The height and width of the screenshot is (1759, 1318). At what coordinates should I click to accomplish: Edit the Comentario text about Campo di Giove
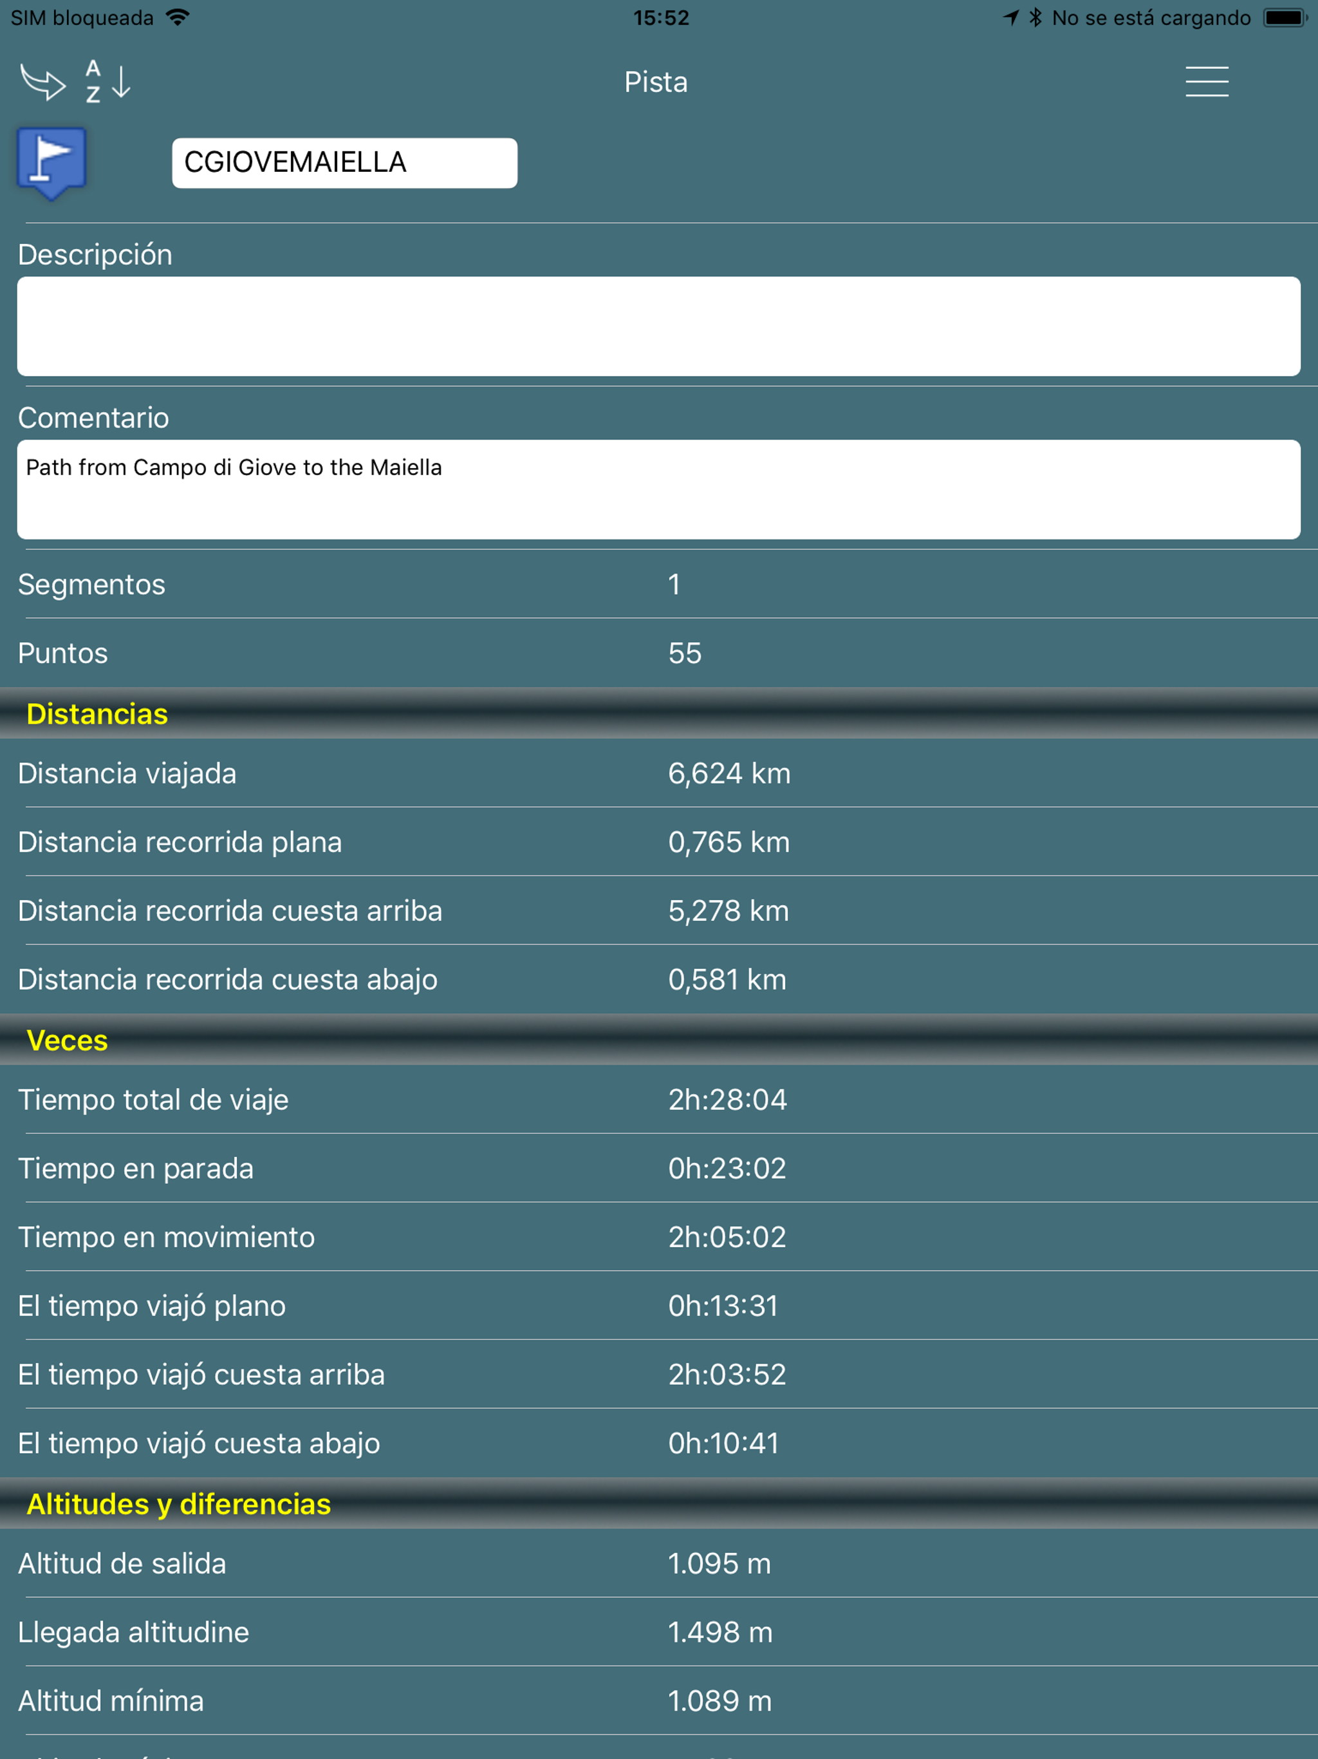point(658,489)
